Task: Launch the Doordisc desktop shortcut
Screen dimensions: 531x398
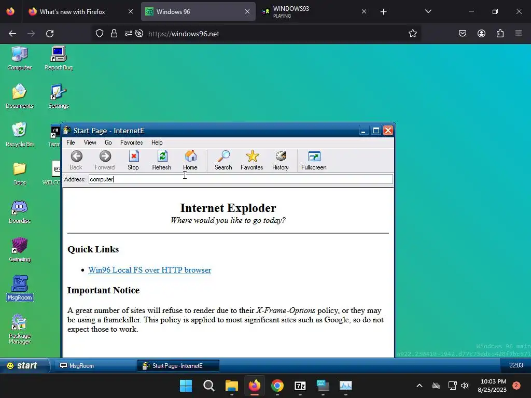Action: [20, 212]
